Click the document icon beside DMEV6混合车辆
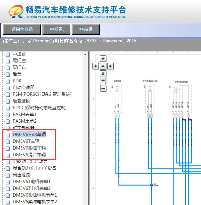 click(8, 155)
